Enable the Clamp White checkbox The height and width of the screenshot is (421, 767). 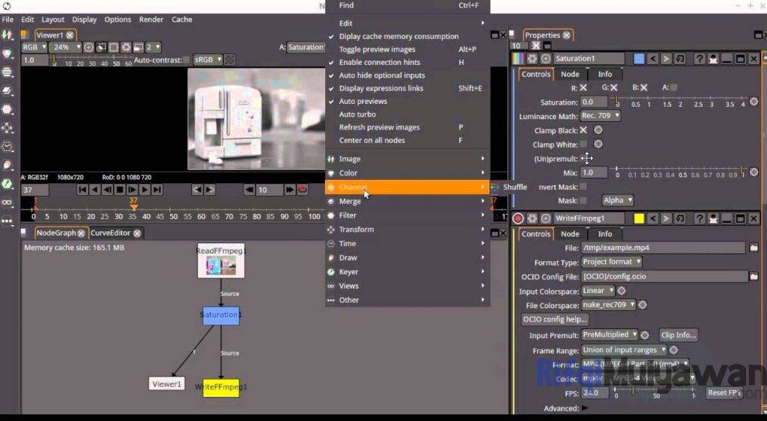pyautogui.click(x=583, y=144)
